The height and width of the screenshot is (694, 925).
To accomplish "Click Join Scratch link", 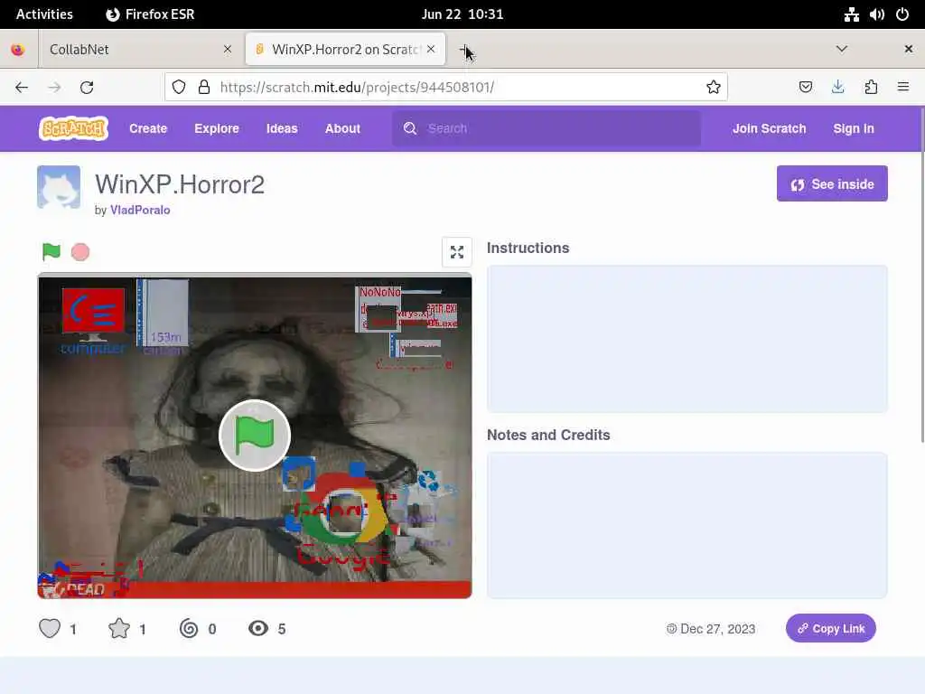I will (769, 128).
